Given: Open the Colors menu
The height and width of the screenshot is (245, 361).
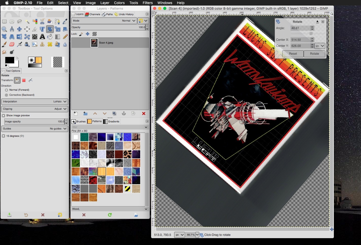Looking at the screenshot, I should (119, 3).
